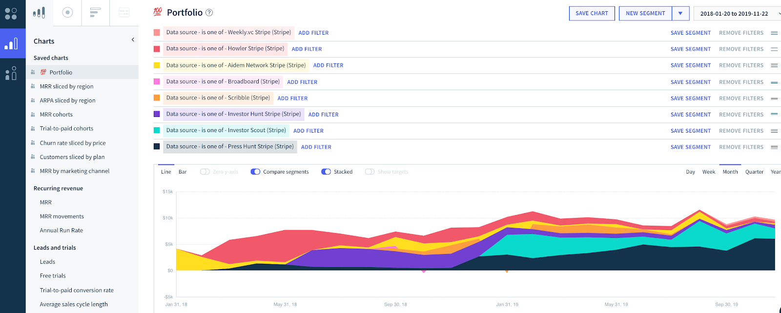Click the four-dots logo icon
Image resolution: width=781 pixels, height=313 pixels.
[11, 13]
